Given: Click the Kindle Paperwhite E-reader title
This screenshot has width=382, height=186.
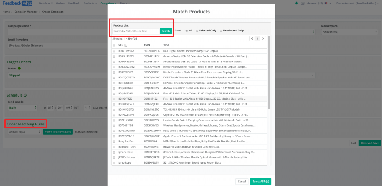Looking at the screenshot, I should coord(206,67).
